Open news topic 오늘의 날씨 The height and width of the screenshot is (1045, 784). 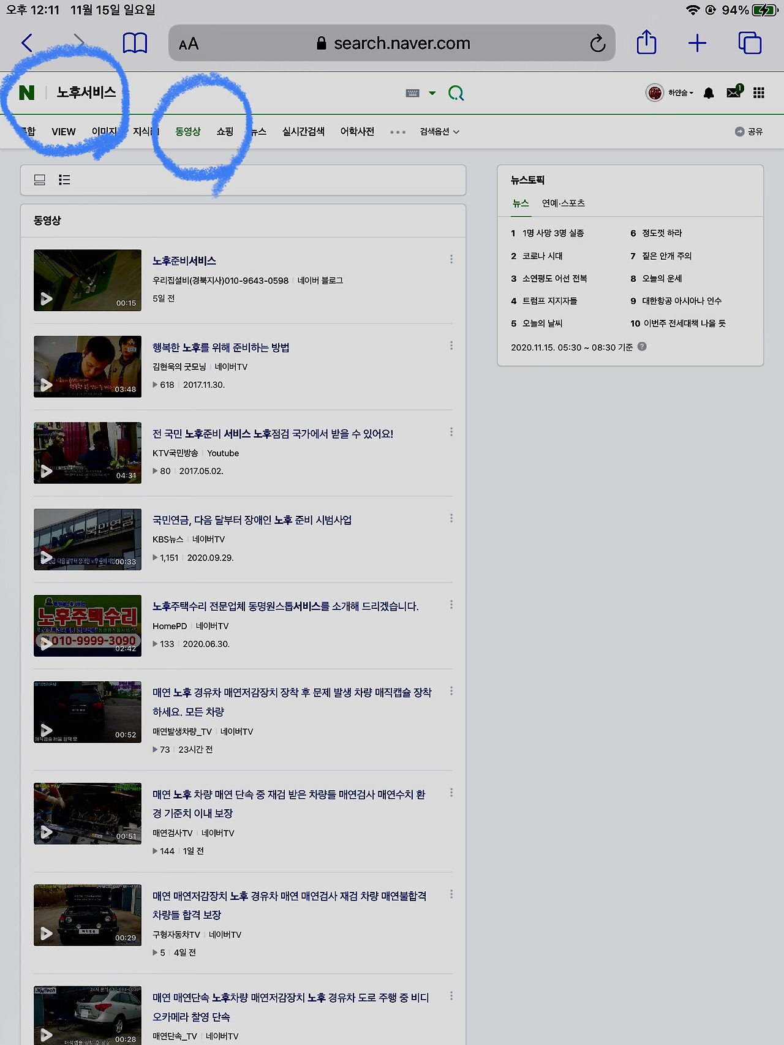[543, 323]
